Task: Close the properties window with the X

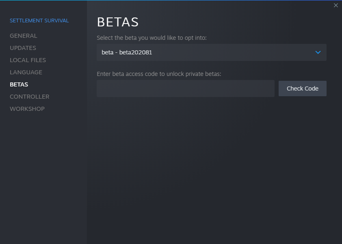Action: click(x=336, y=5)
